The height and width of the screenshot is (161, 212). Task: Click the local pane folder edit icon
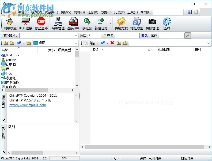12,43
